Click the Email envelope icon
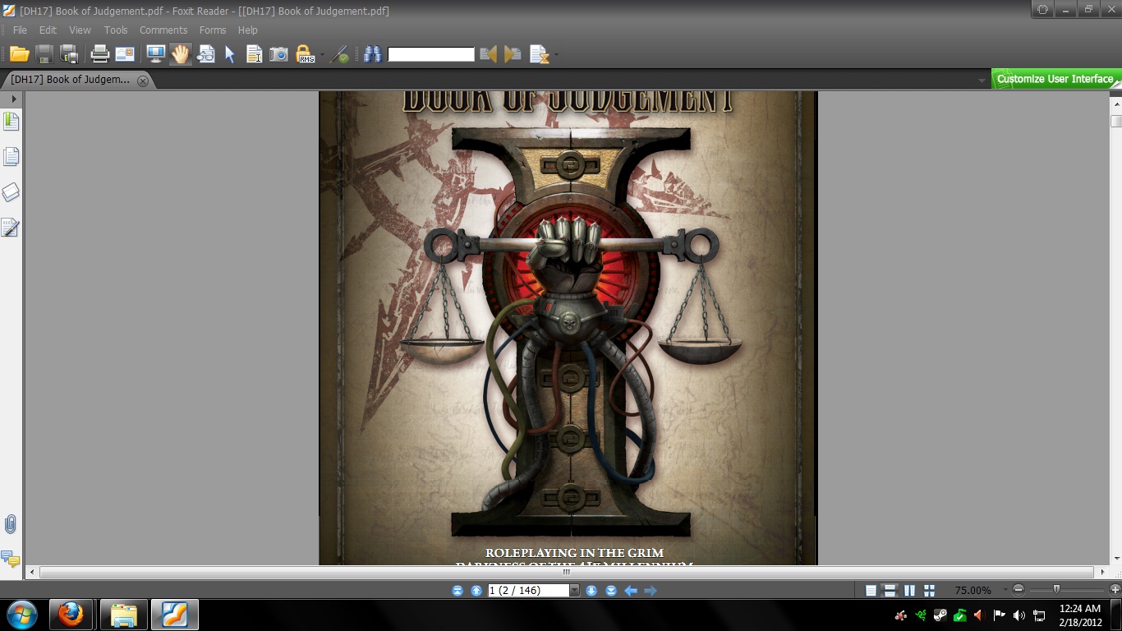This screenshot has width=1122, height=631. coord(125,54)
